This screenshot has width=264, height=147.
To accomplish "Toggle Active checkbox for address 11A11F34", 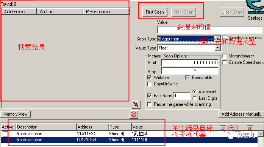I will pyautogui.click(x=5, y=134).
